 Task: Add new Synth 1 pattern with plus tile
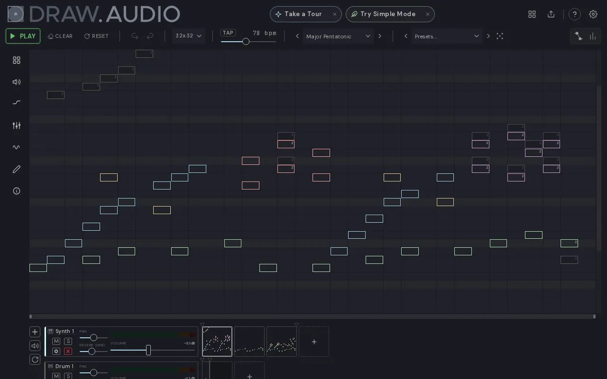(314, 342)
